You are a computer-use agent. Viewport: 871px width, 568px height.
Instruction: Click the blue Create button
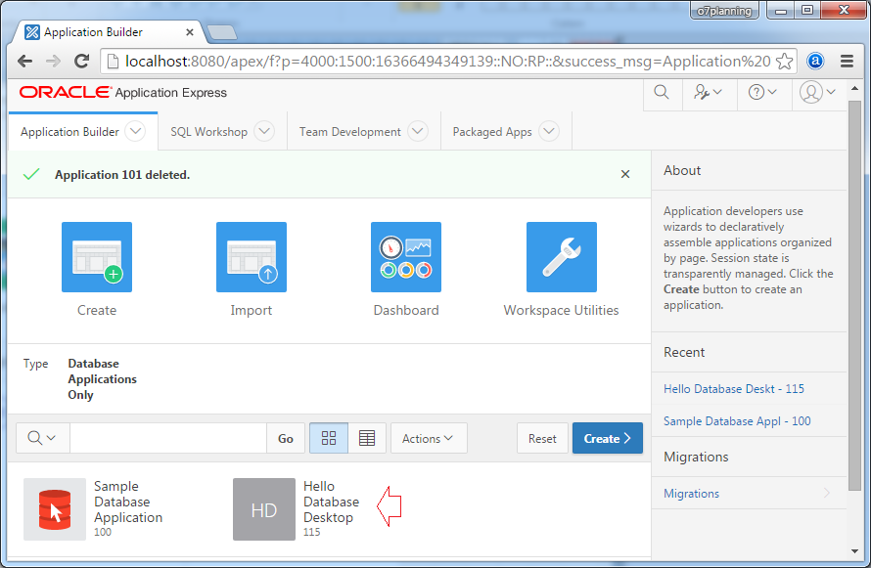(608, 438)
